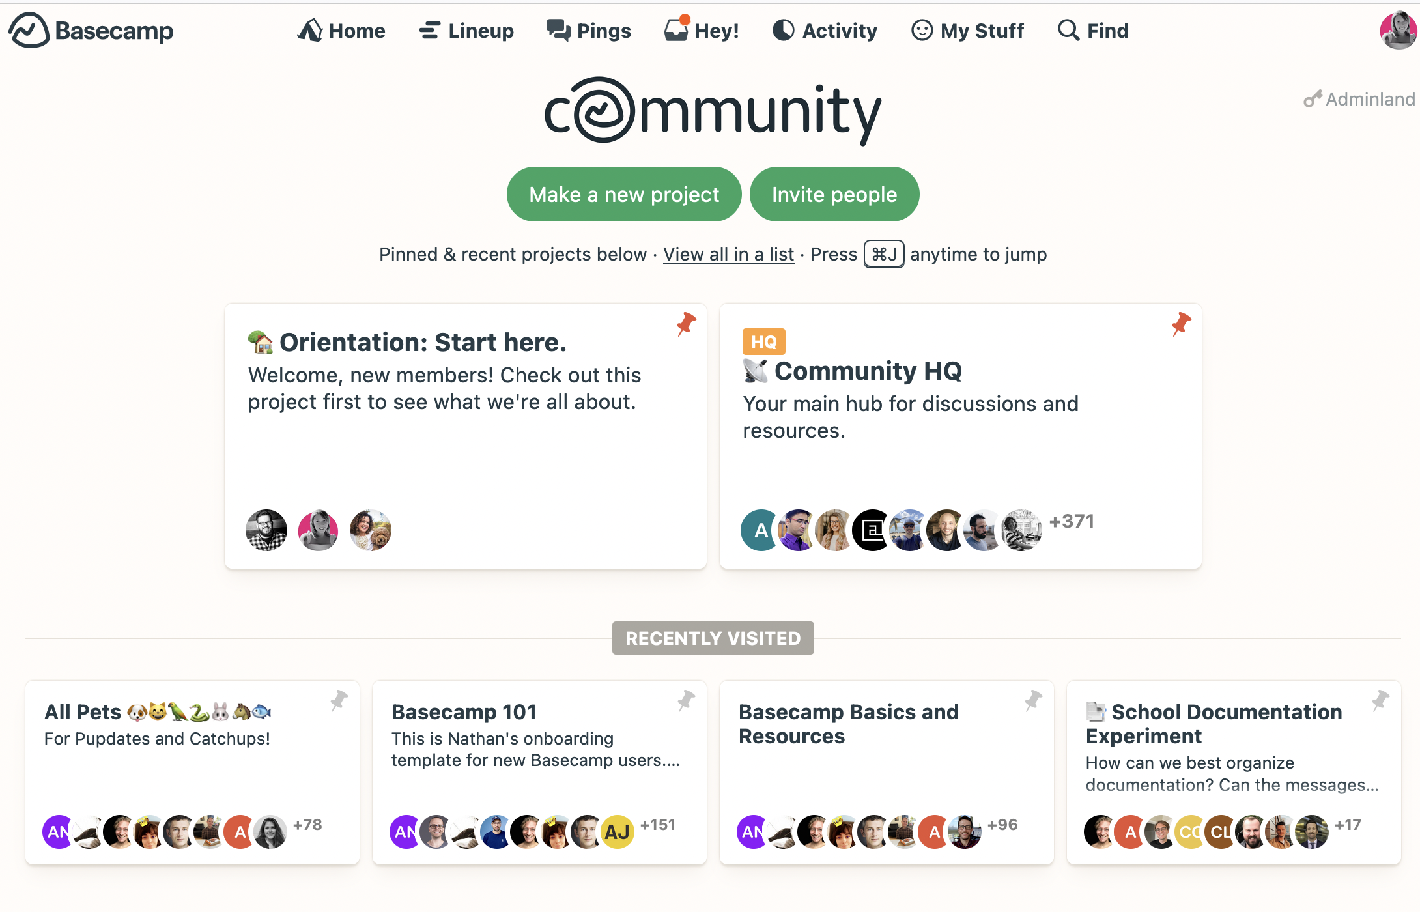This screenshot has height=912, width=1420.
Task: Expand the +151 people on Basecamp 101
Action: pyautogui.click(x=658, y=824)
